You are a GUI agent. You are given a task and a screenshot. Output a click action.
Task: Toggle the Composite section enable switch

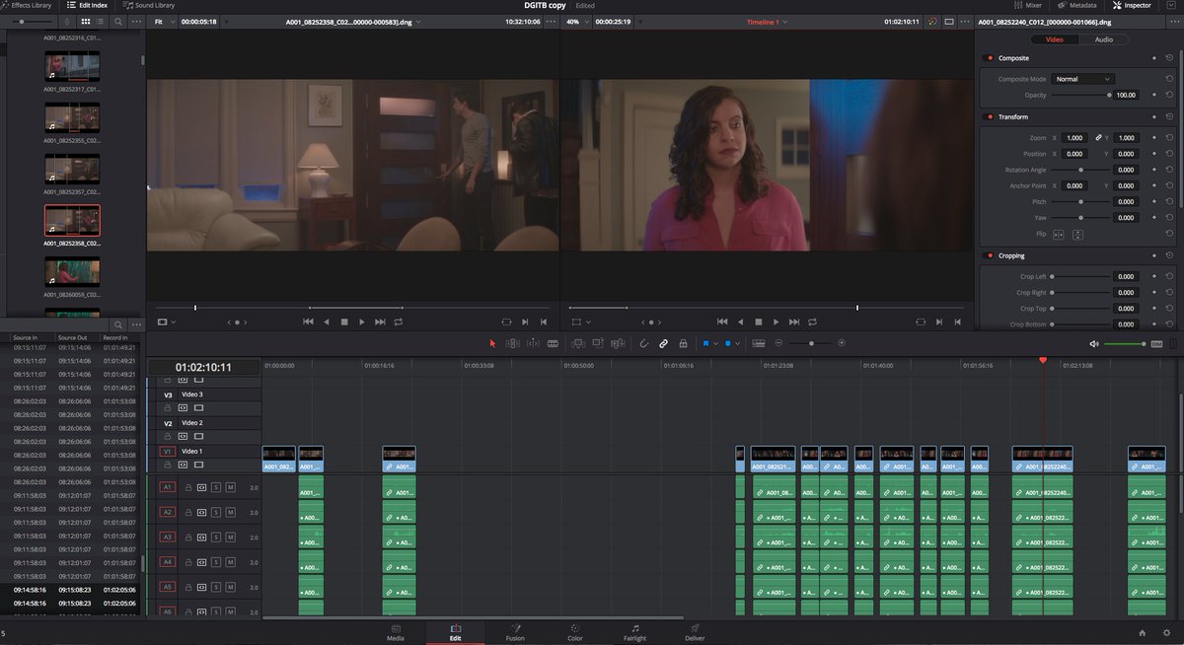(990, 58)
